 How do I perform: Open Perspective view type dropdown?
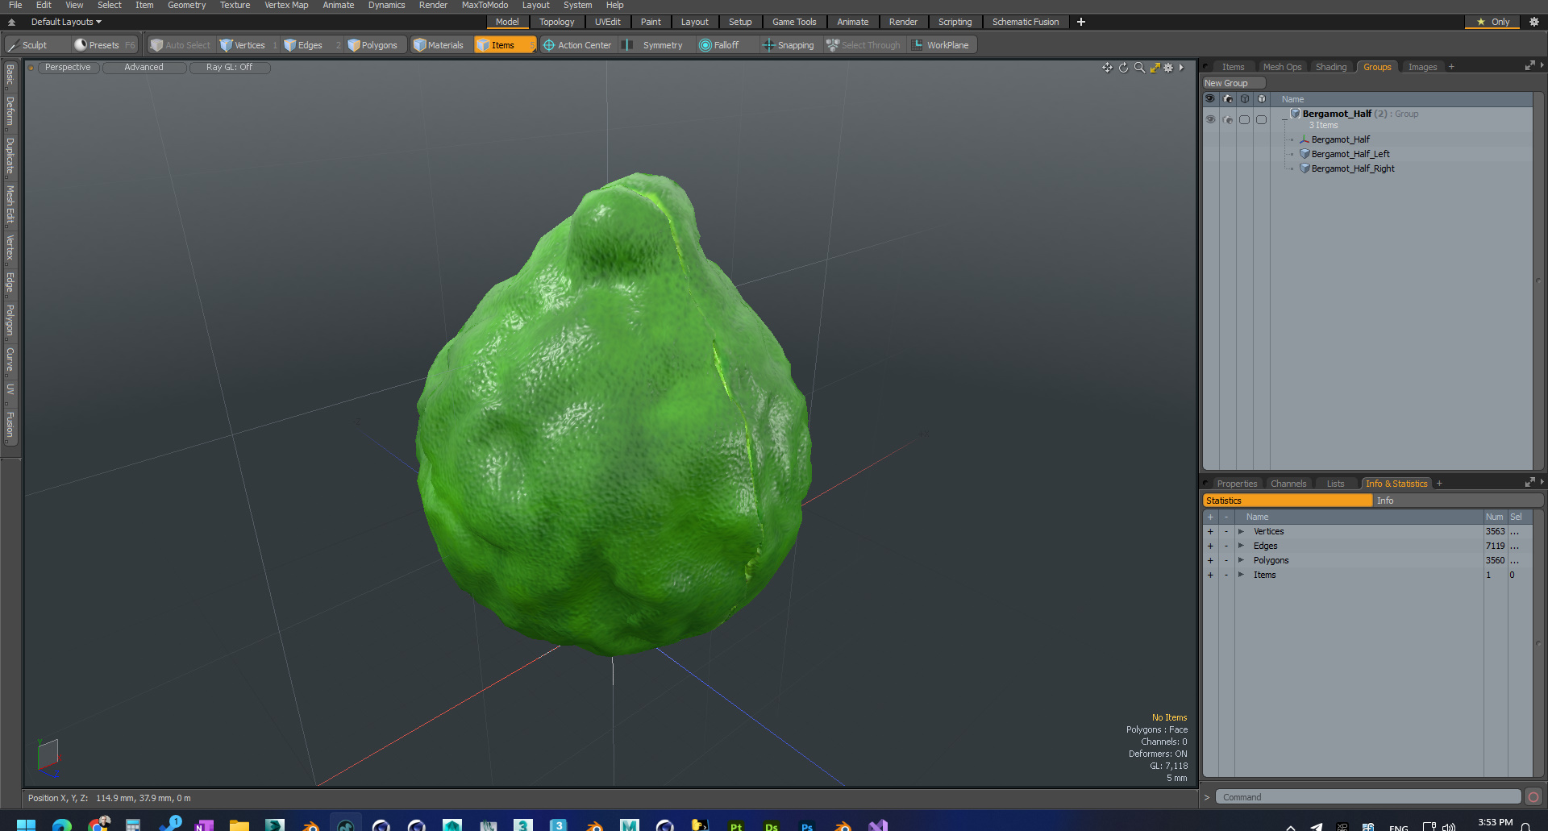pyautogui.click(x=68, y=68)
